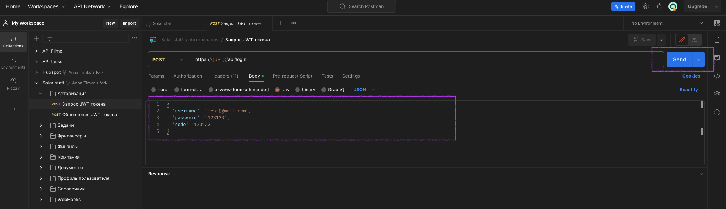Open History in the sidebar
726x209 pixels.
[13, 84]
